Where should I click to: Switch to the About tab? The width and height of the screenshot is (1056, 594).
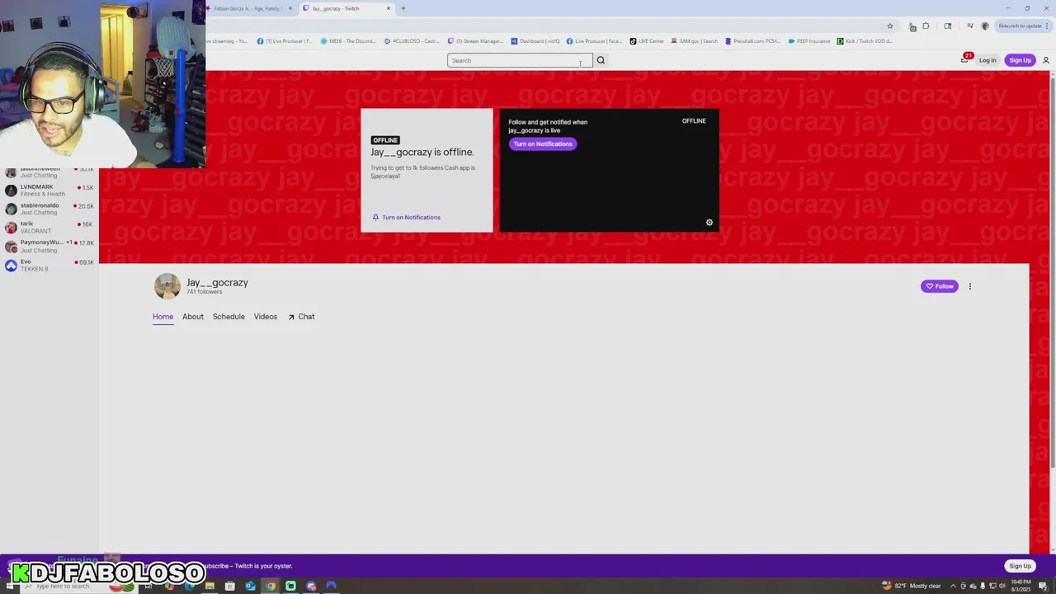tap(193, 317)
